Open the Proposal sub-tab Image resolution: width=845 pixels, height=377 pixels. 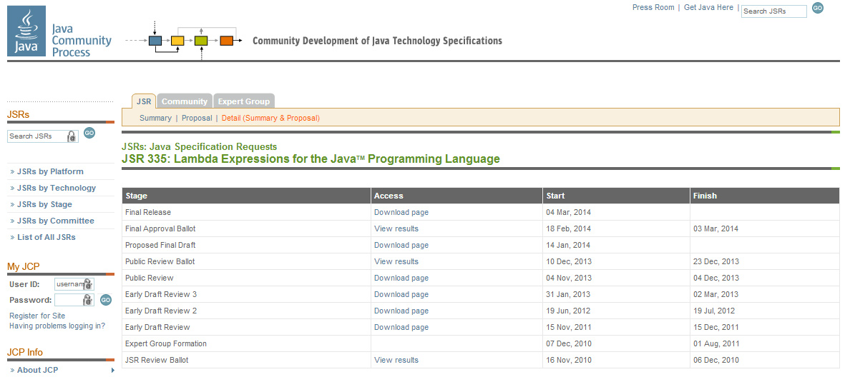pos(197,118)
